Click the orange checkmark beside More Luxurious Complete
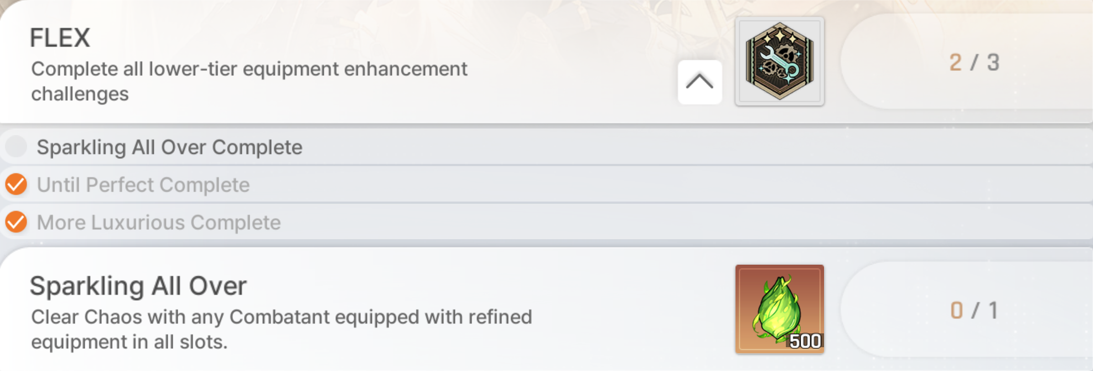 point(16,222)
